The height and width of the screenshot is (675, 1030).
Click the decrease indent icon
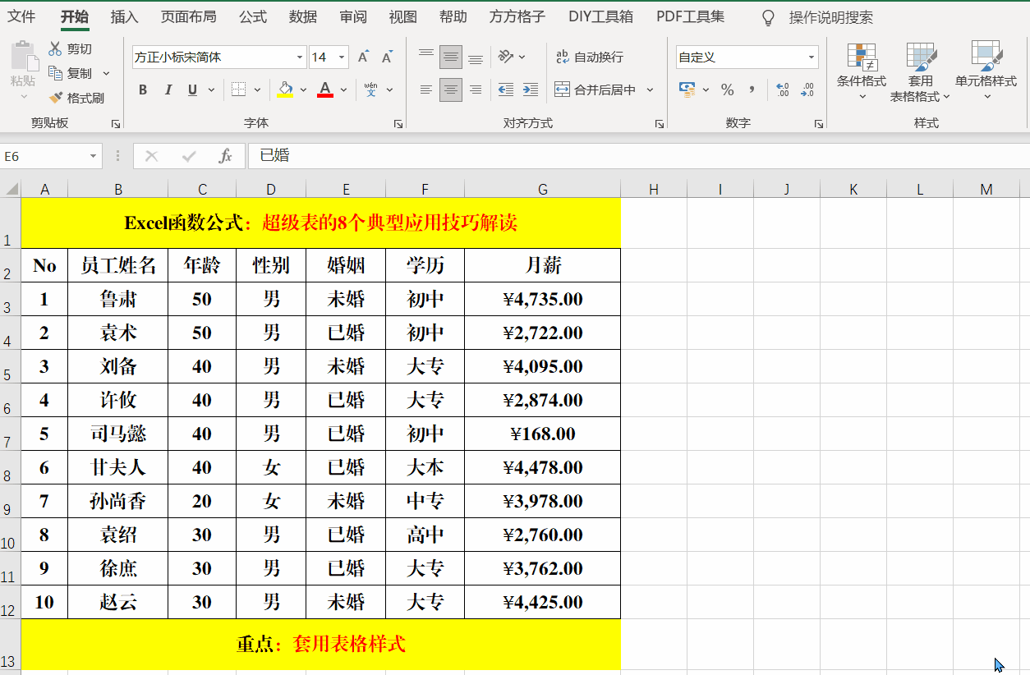pos(506,90)
